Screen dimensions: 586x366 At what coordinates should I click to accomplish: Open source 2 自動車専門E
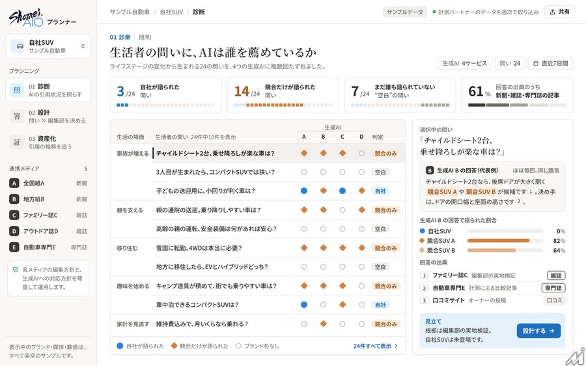(492, 288)
